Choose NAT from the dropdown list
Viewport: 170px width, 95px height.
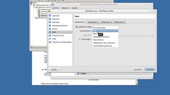pos(105,31)
